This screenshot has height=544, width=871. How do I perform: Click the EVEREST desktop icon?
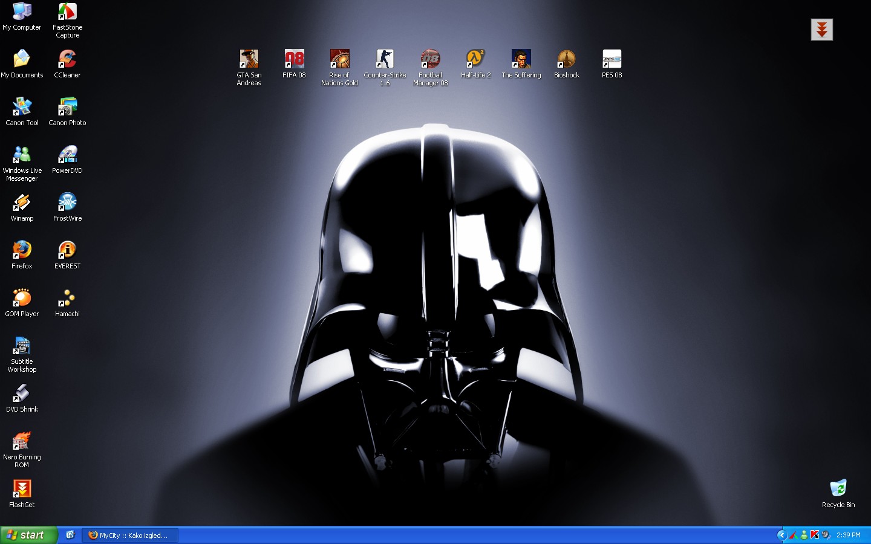67,255
